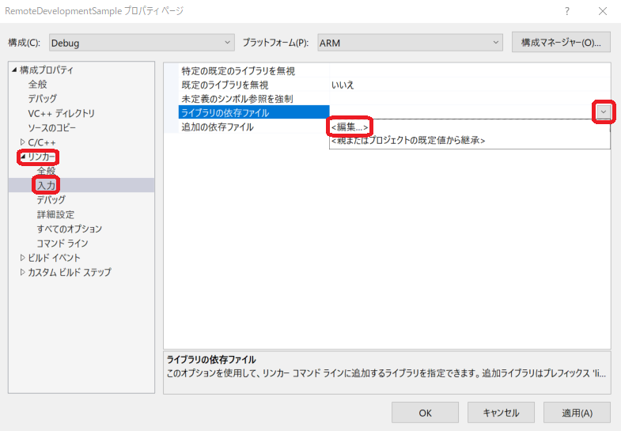
Task: Choose <編集...> from the dropdown list
Action: point(469,127)
